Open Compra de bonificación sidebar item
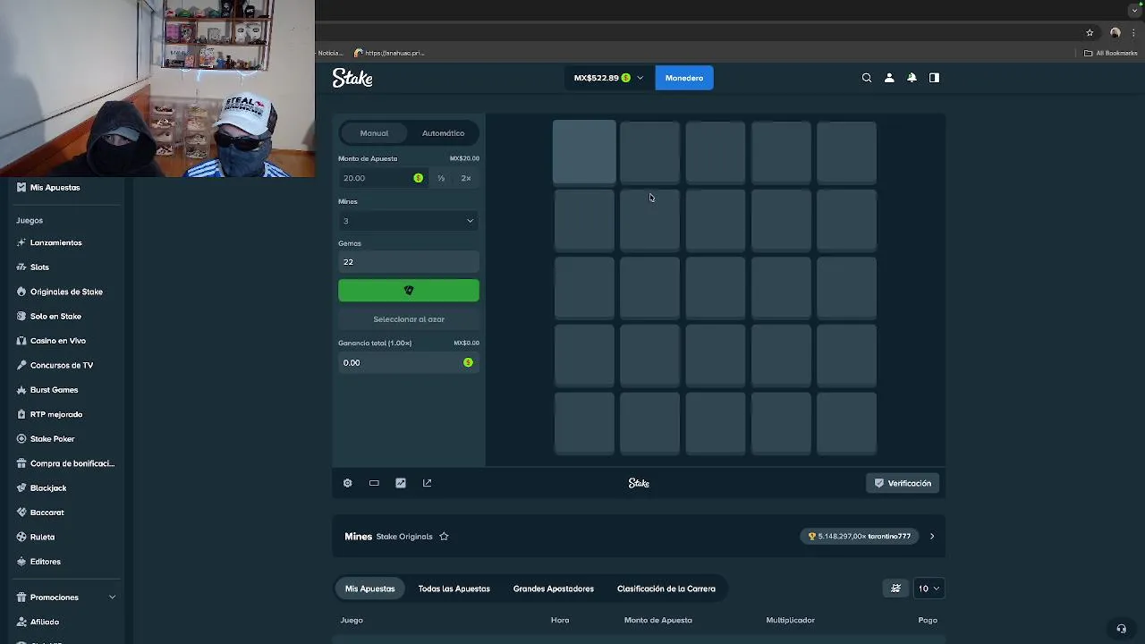 (x=65, y=463)
